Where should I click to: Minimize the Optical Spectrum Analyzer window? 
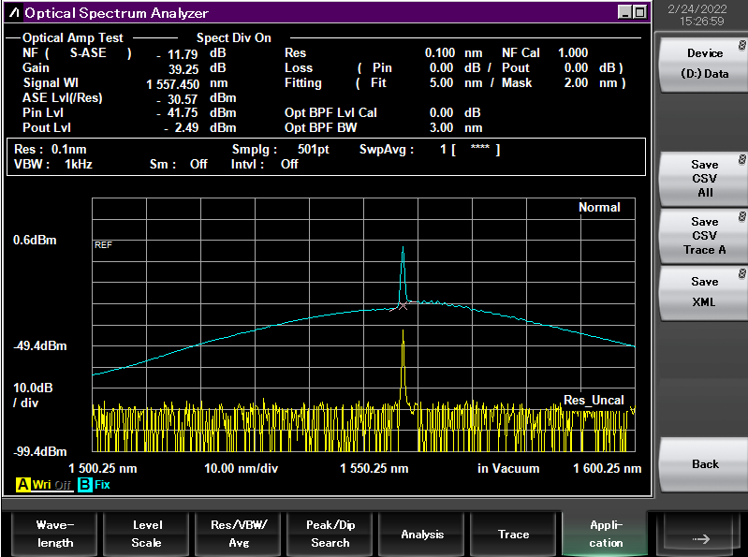pos(624,12)
